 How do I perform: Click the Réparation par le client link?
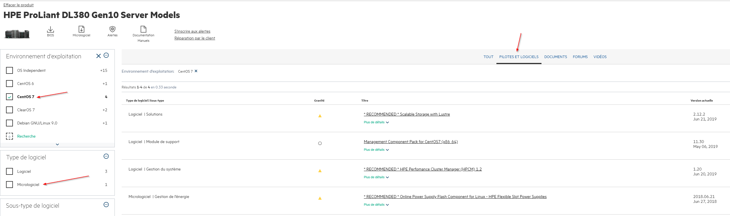(195, 38)
